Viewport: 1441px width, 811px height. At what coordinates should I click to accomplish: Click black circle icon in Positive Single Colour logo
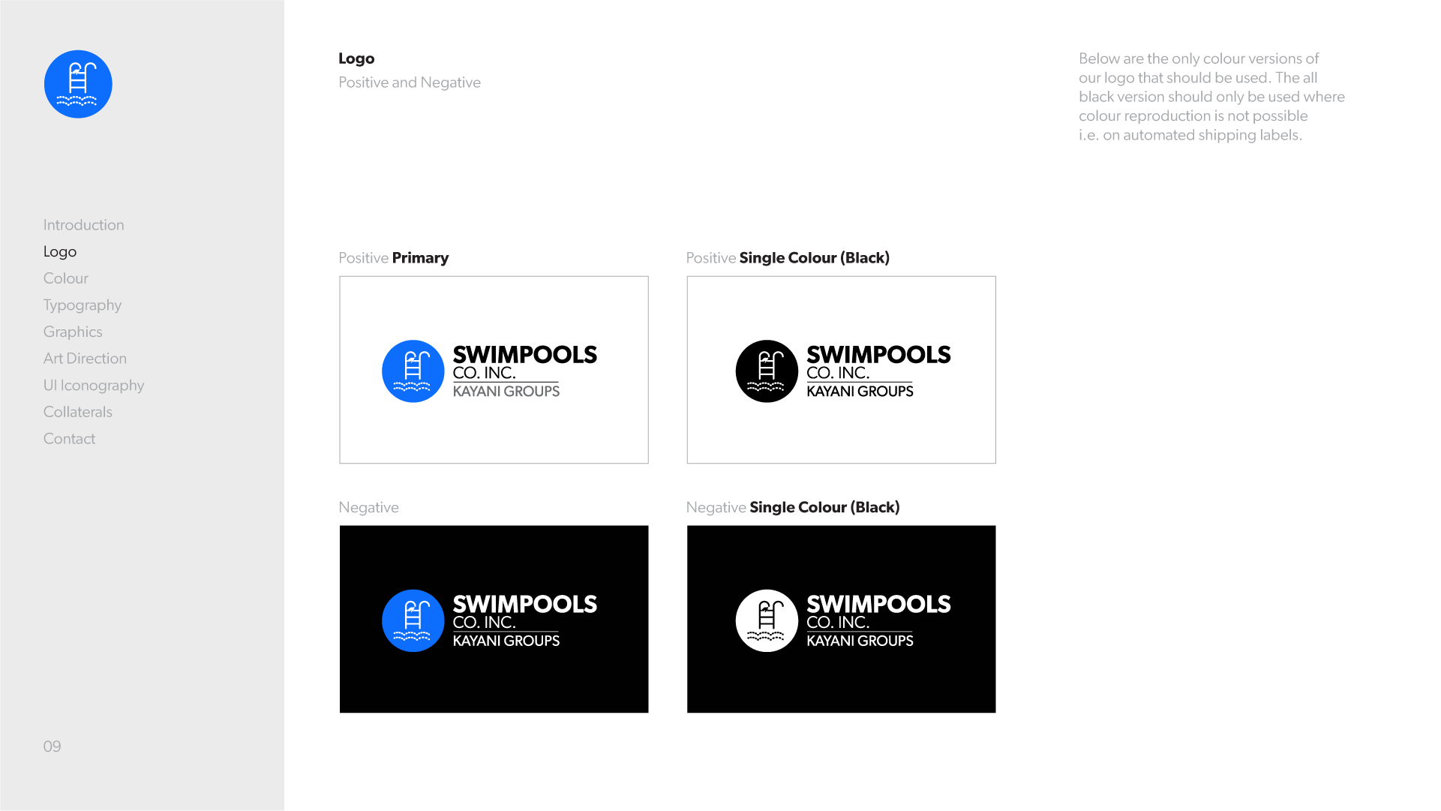[766, 371]
